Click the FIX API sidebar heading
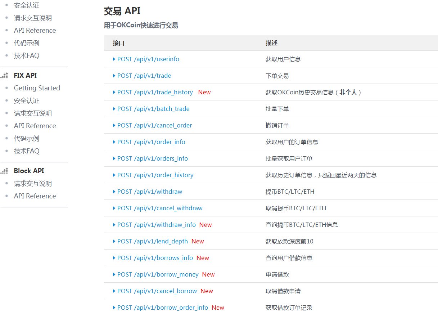Screen dimensions: 438x314 coord(25,76)
